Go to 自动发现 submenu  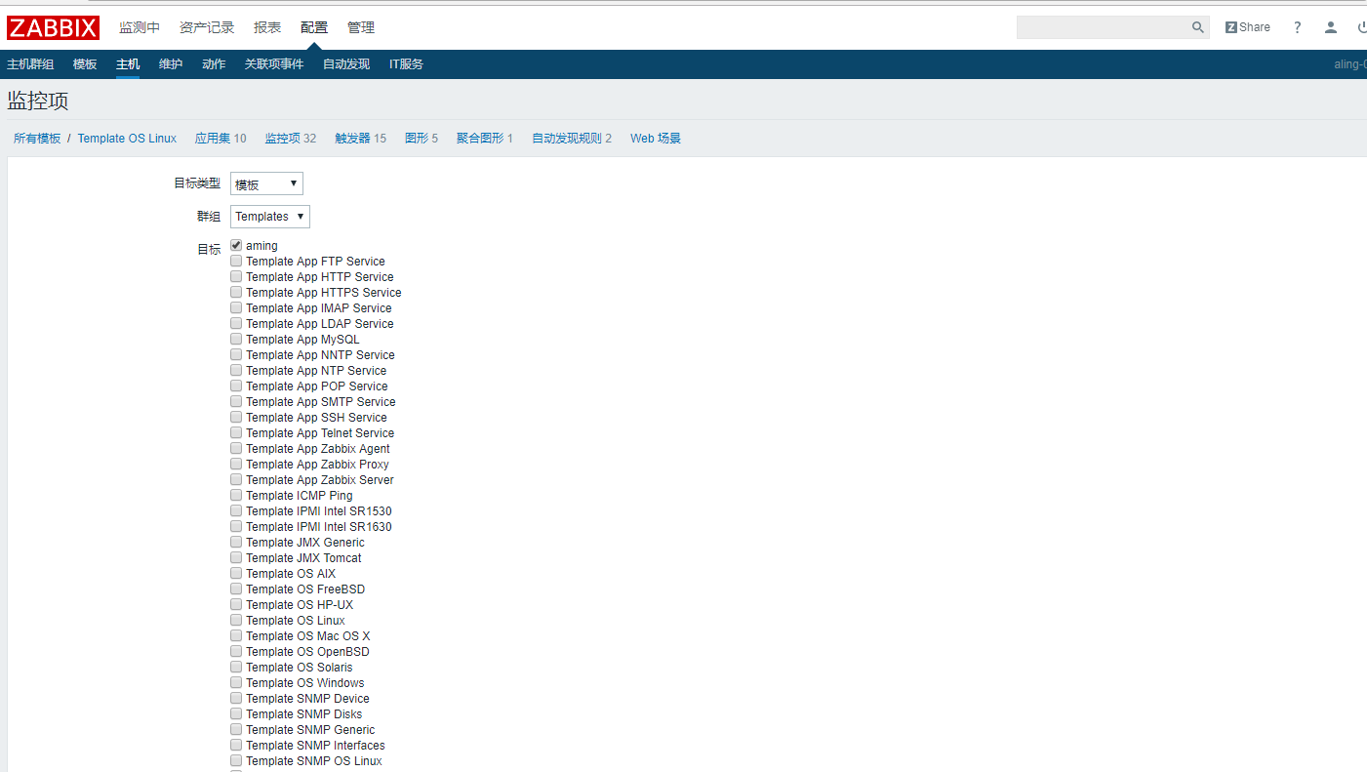[346, 64]
